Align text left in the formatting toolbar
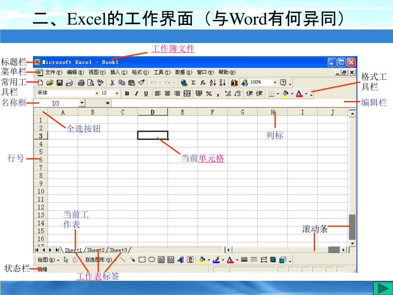393x295 pixels. (x=158, y=94)
